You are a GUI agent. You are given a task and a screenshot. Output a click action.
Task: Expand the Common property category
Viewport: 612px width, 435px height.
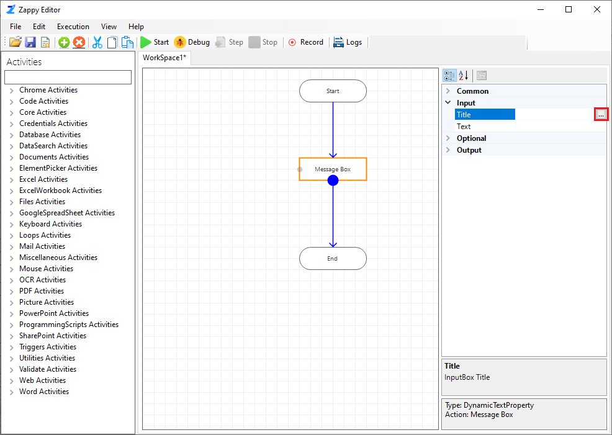(x=448, y=91)
